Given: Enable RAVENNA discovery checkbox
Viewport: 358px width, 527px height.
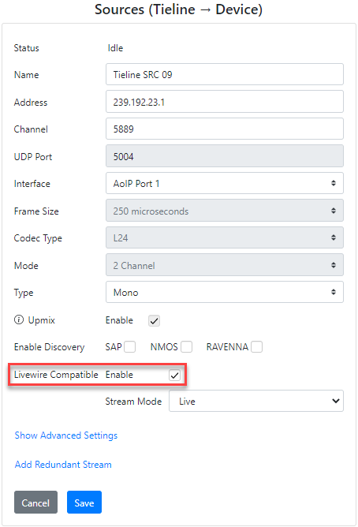Looking at the screenshot, I should (256, 346).
